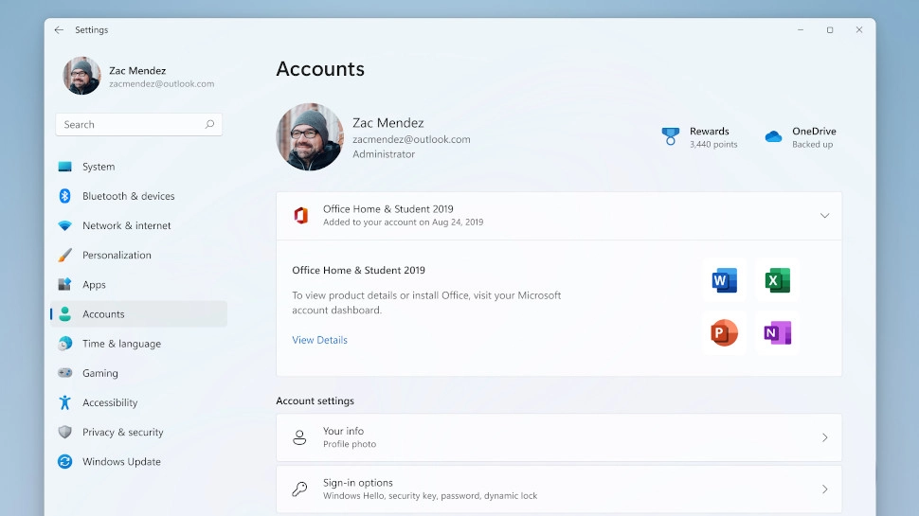Select Time & language in sidebar
The height and width of the screenshot is (516, 919).
coord(139,344)
